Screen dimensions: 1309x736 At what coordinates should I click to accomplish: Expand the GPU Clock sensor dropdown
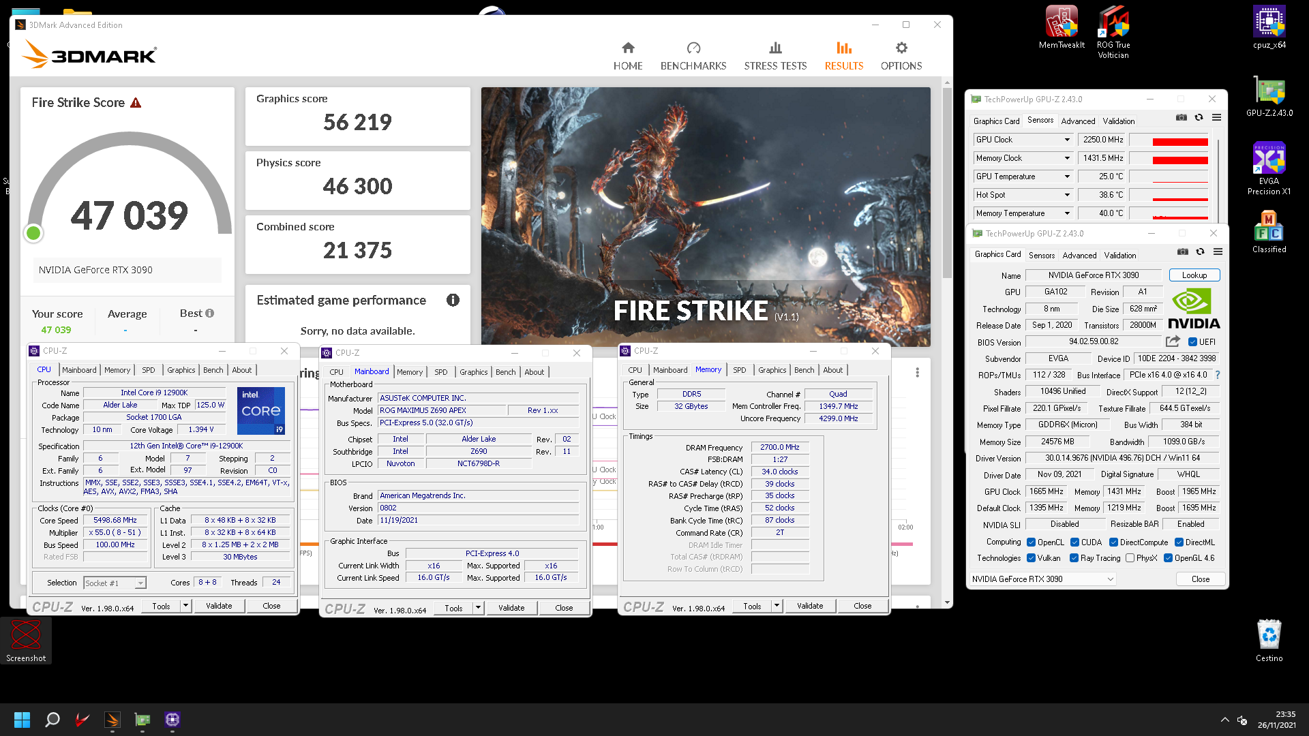point(1067,140)
